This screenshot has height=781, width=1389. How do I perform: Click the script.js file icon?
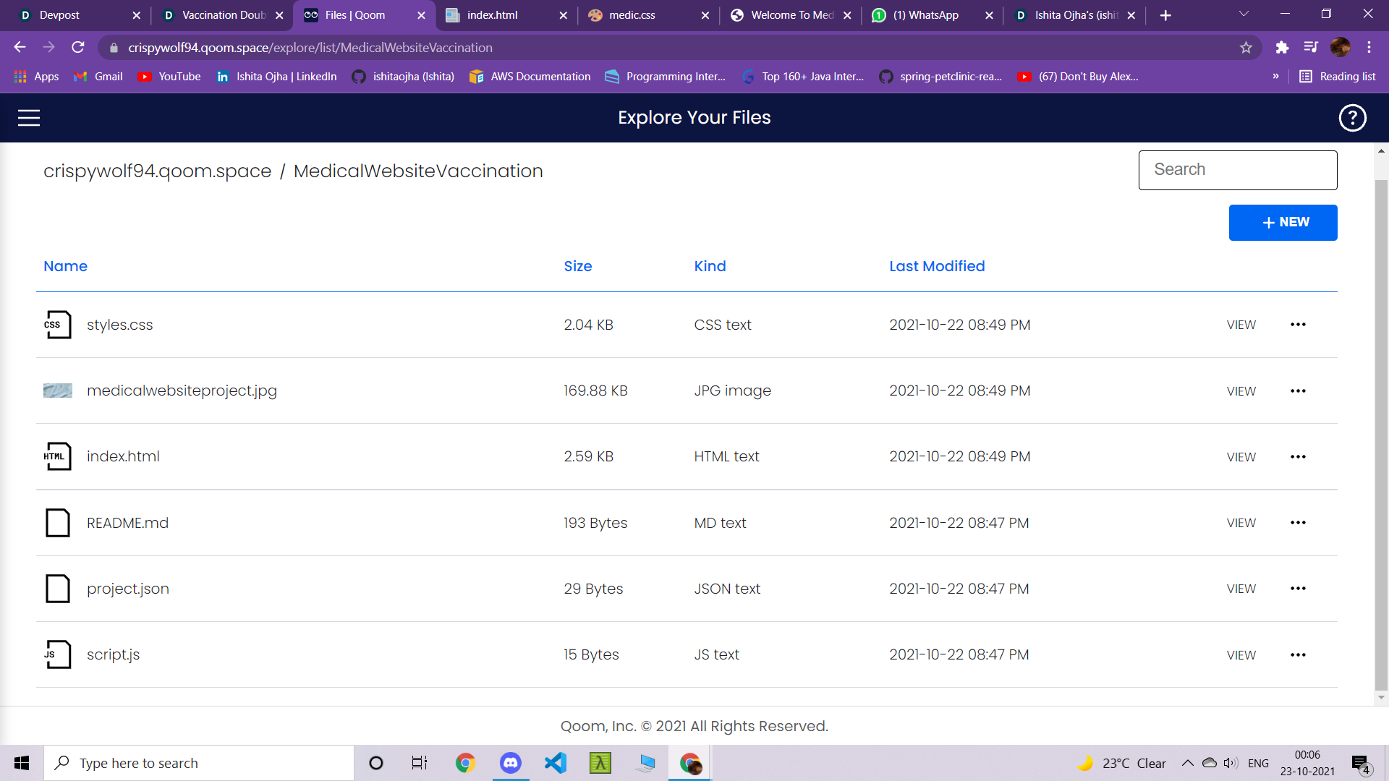click(58, 654)
